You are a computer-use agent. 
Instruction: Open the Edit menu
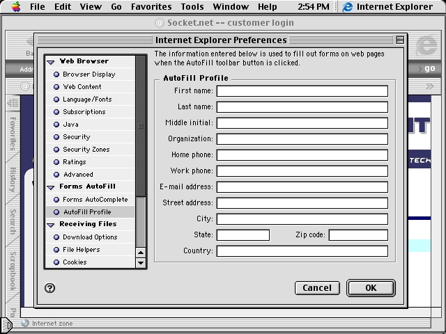[x=63, y=6]
